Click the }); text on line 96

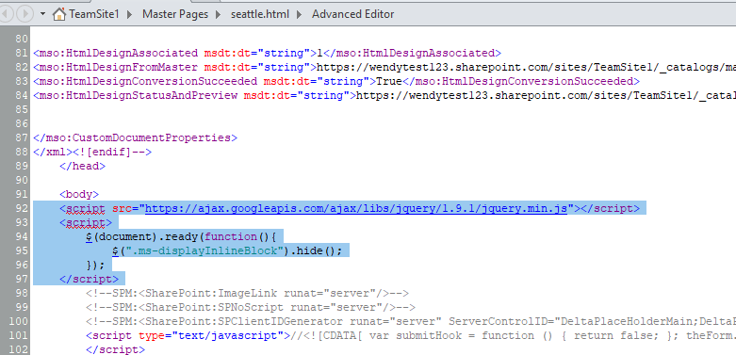(x=95, y=265)
